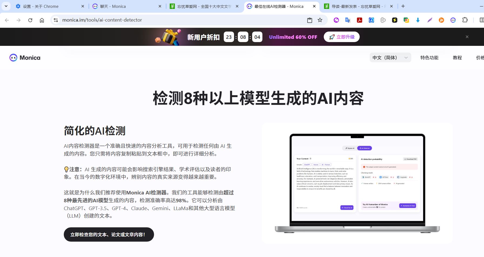Screen dimensions: 484x257
Task: Open the purple wave extension icon
Action: click(x=336, y=20)
